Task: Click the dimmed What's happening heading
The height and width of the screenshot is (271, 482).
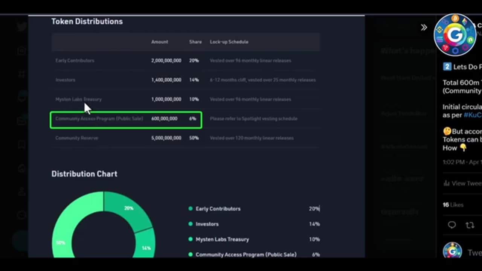Action: coord(408,51)
